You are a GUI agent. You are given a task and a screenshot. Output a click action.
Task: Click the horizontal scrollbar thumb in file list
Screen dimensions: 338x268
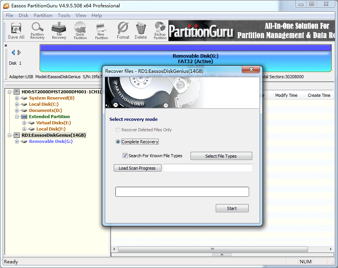pyautogui.click(x=213, y=249)
